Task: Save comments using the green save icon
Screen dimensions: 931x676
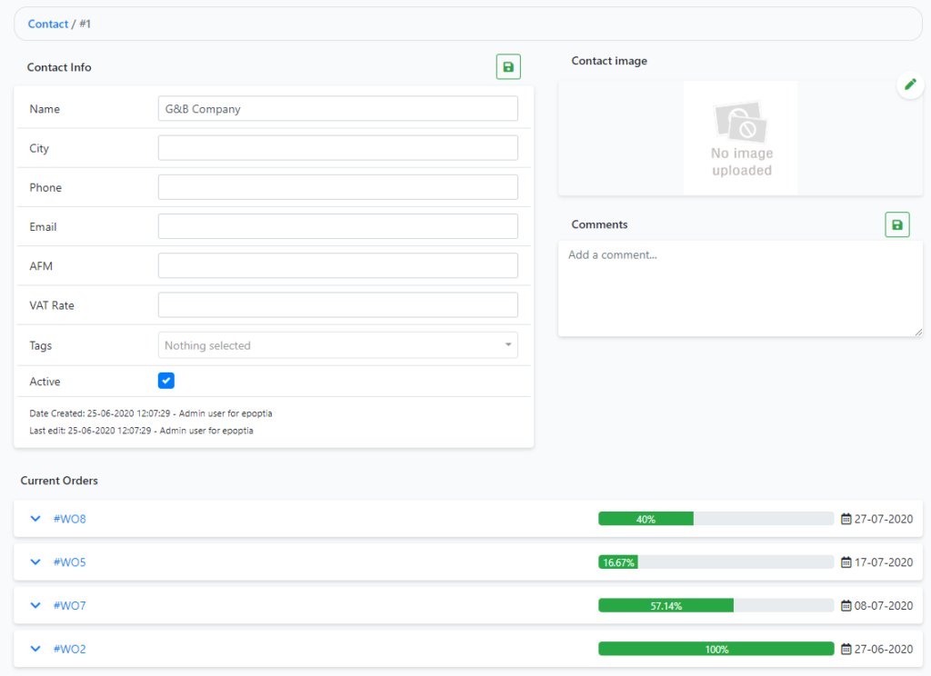Action: click(x=897, y=224)
